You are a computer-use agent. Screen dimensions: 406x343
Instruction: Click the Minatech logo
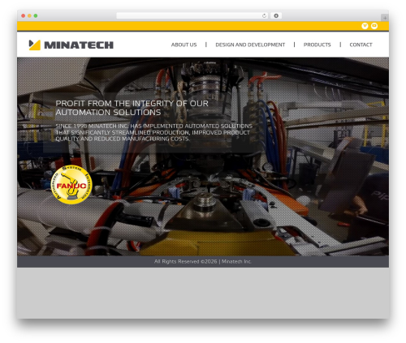coord(71,45)
